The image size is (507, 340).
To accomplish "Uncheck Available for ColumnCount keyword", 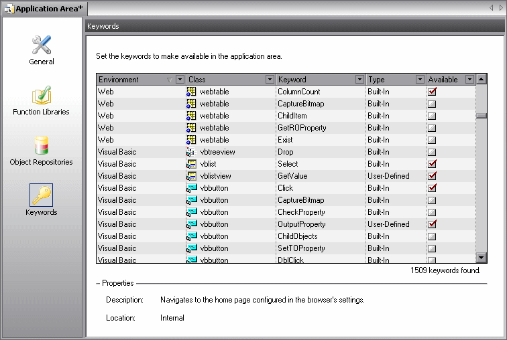I will [433, 92].
